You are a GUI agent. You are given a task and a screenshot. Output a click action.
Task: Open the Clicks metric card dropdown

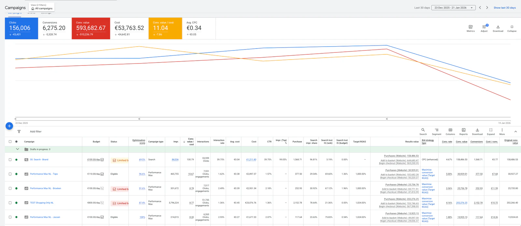(21, 28)
